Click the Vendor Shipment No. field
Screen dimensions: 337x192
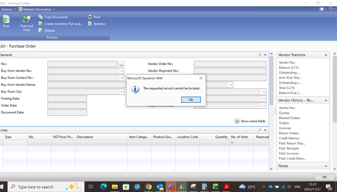tap(230, 71)
